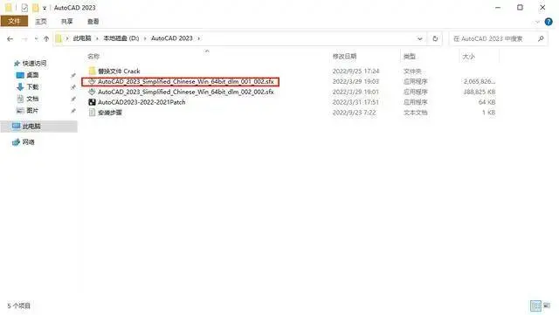Viewport: 559px width, 315px height.
Task: Open 图片 in the navigation pane
Action: point(32,111)
